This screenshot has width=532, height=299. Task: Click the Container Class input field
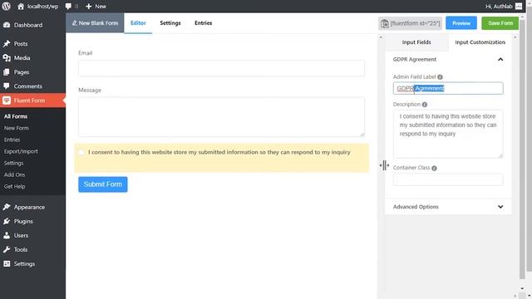(448, 179)
